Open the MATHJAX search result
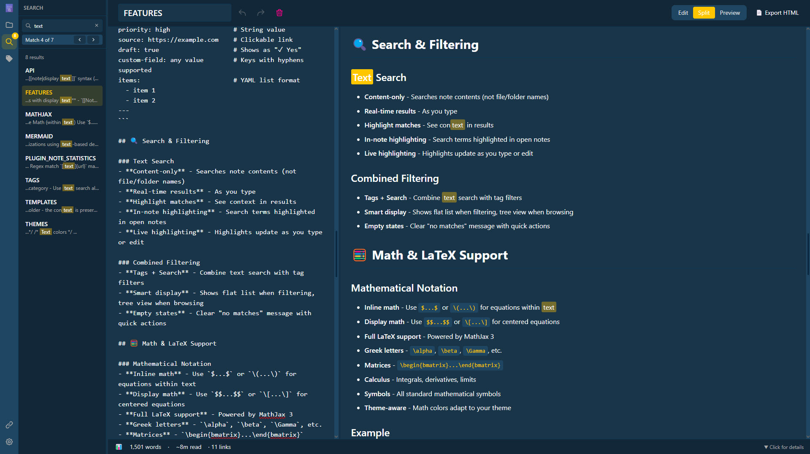The width and height of the screenshot is (810, 454). pyautogui.click(x=62, y=118)
